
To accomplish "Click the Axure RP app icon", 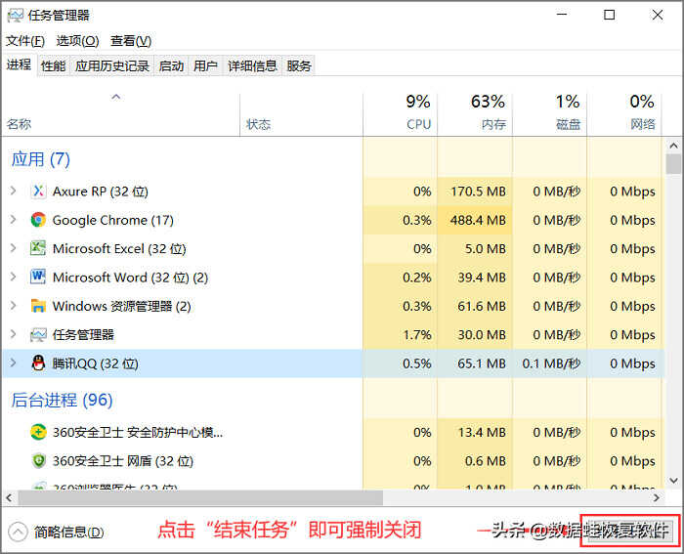I will coord(38,192).
